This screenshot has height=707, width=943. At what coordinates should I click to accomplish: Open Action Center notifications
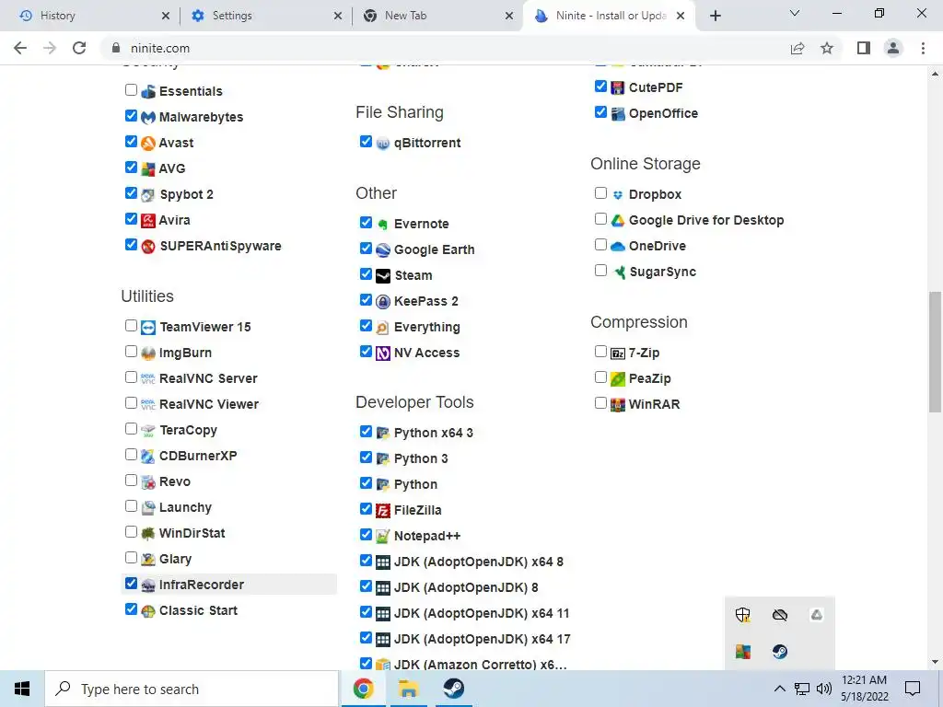(913, 689)
